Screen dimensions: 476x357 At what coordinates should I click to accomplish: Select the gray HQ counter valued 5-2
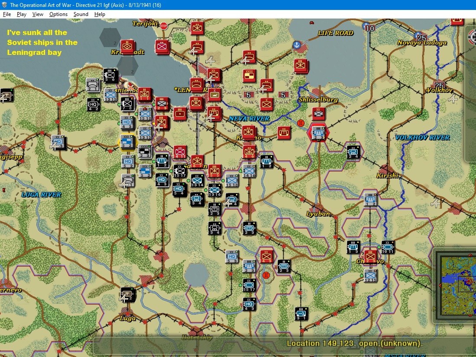pos(127,162)
